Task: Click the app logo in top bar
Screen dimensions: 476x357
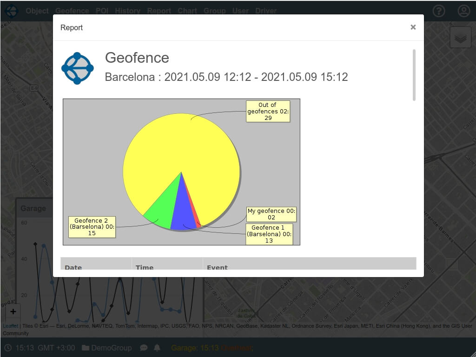Action: tap(11, 11)
